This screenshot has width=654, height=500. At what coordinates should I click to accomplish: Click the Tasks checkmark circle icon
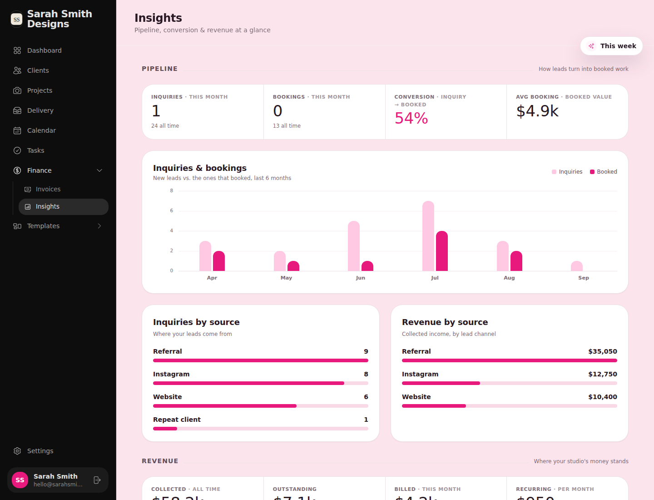coord(17,150)
